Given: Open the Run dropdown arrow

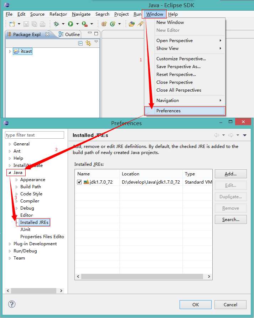Looking at the screenshot, I should pyautogui.click(x=77, y=24).
